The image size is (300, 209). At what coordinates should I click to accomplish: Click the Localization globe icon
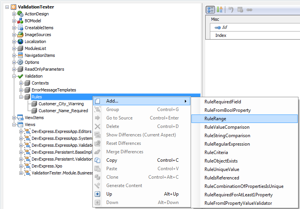[20, 41]
